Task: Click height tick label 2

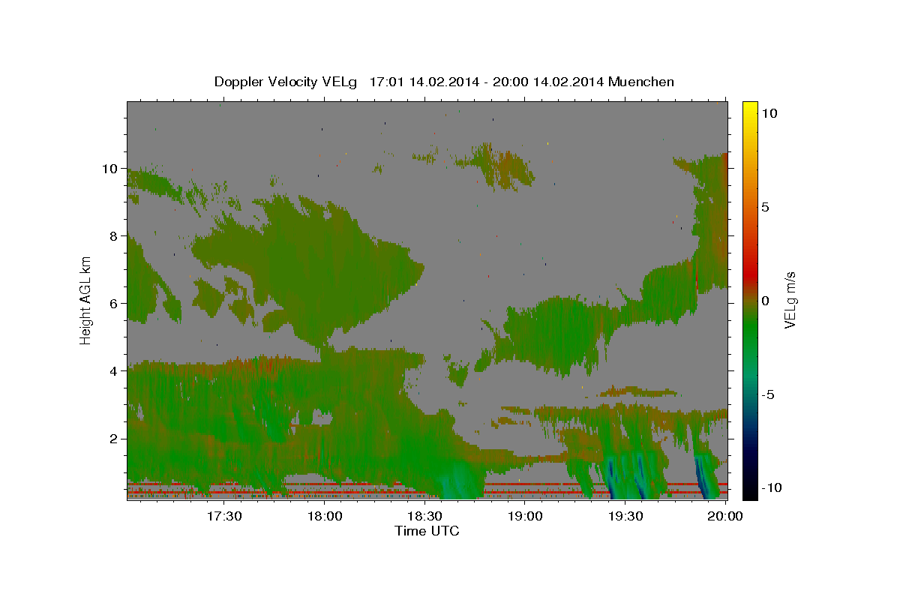Action: coord(114,438)
